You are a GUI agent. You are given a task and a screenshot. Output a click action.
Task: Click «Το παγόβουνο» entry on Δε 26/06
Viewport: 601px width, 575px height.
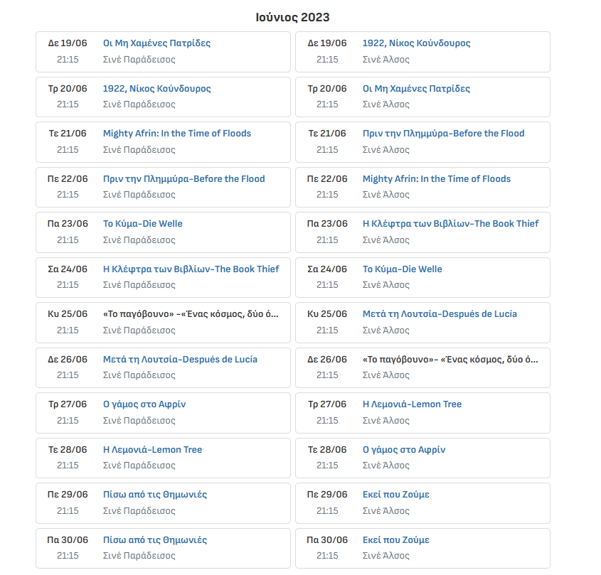pos(450,360)
